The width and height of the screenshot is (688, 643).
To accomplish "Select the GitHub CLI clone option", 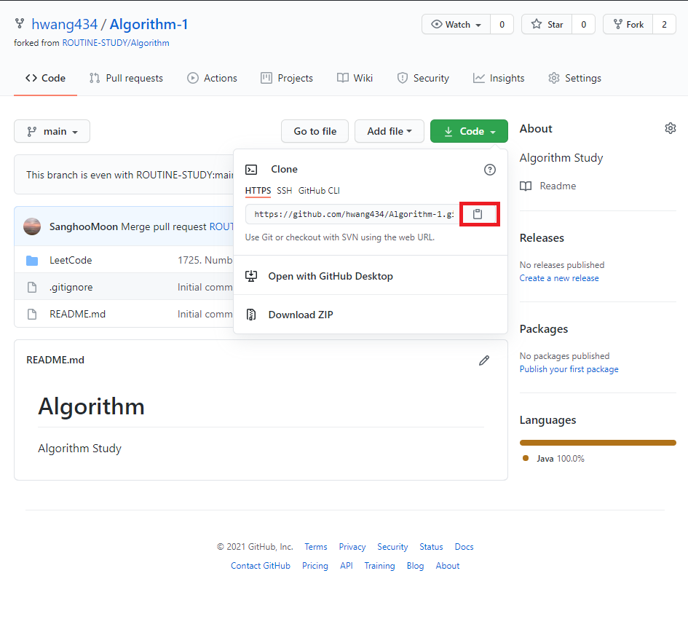I will point(319,191).
